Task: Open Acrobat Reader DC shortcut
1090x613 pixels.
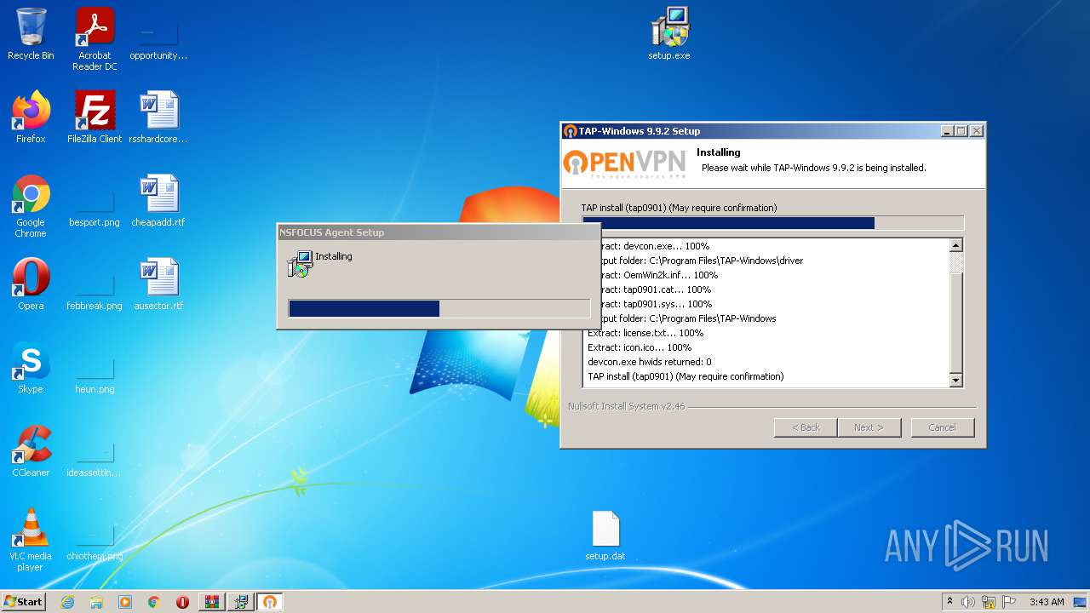Action: pyautogui.click(x=95, y=39)
